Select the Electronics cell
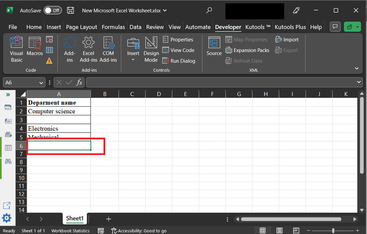Image resolution: width=367 pixels, height=234 pixels. (x=59, y=128)
